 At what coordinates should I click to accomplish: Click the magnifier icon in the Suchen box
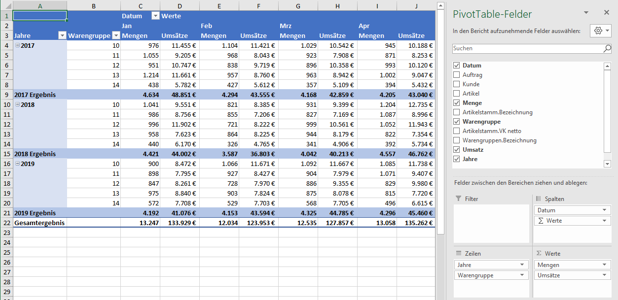(x=607, y=48)
